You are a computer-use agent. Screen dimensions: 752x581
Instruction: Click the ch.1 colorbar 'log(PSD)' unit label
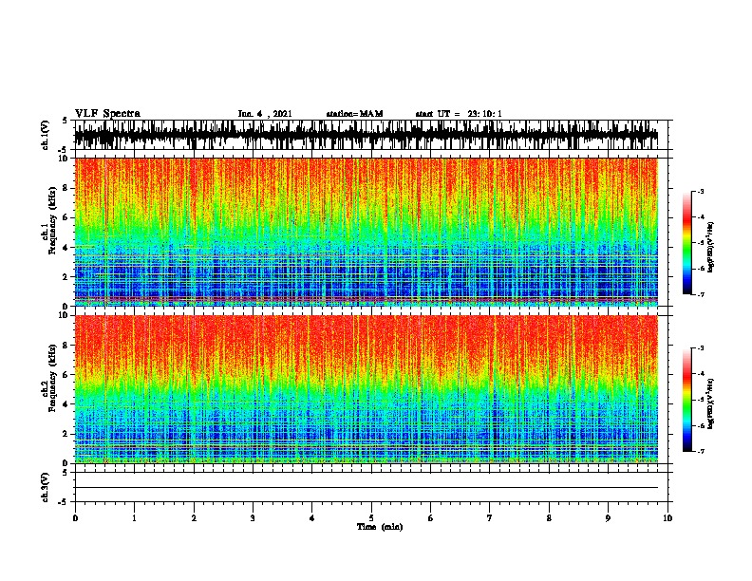pyautogui.click(x=711, y=247)
